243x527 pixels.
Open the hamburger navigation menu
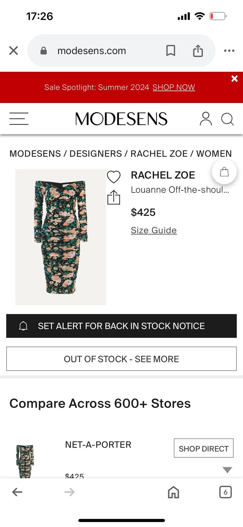19,119
